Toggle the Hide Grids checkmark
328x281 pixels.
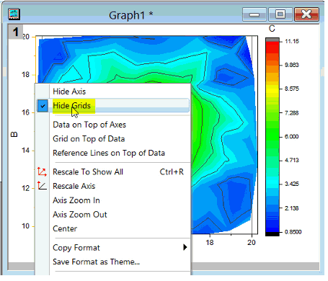pos(43,106)
